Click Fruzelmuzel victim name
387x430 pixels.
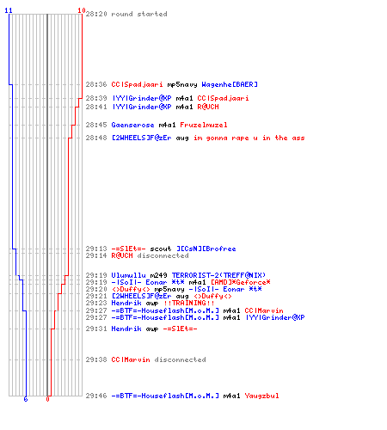tap(204, 125)
